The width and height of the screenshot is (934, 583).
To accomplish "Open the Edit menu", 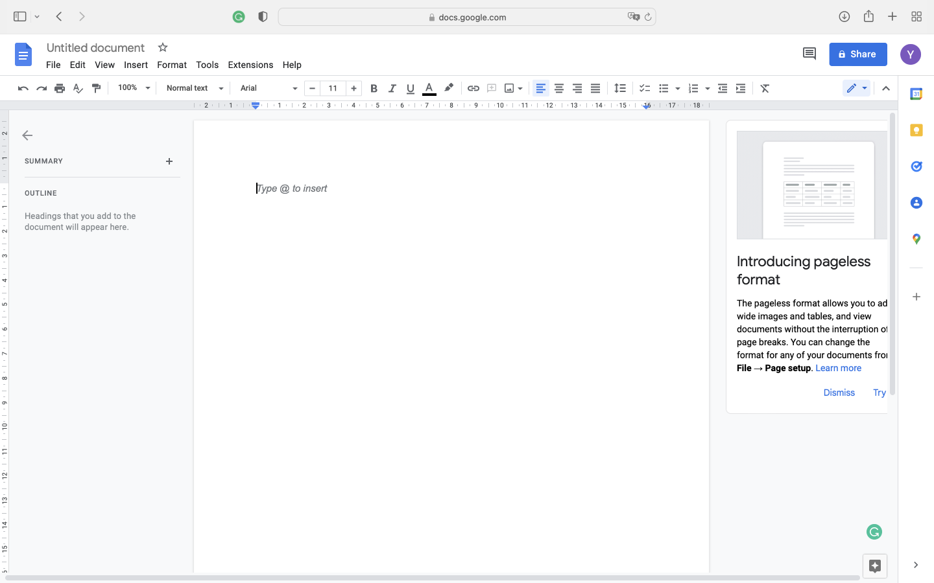I will click(78, 65).
